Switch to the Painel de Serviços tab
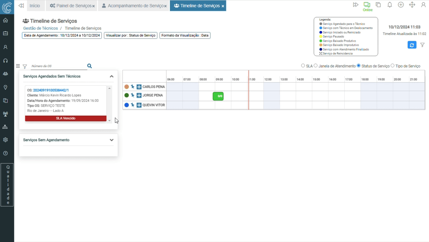Viewport: 429px width, 242px height. click(x=72, y=6)
